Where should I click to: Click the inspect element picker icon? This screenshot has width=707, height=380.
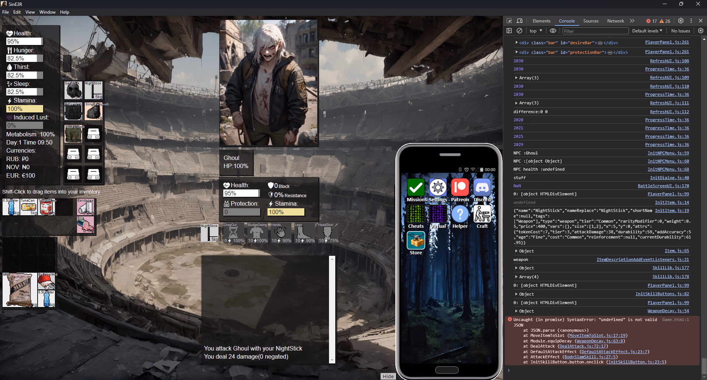tap(509, 21)
